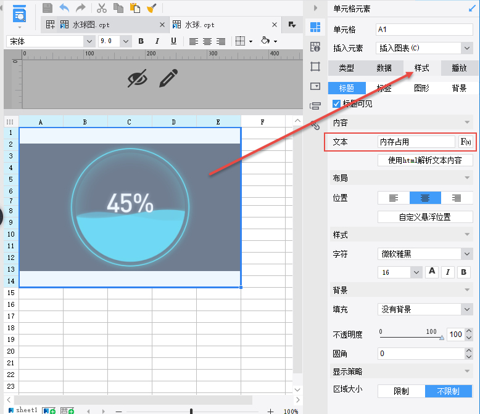Uncheck the 标题可见 checkbox
480x414 pixels.
[x=336, y=104]
